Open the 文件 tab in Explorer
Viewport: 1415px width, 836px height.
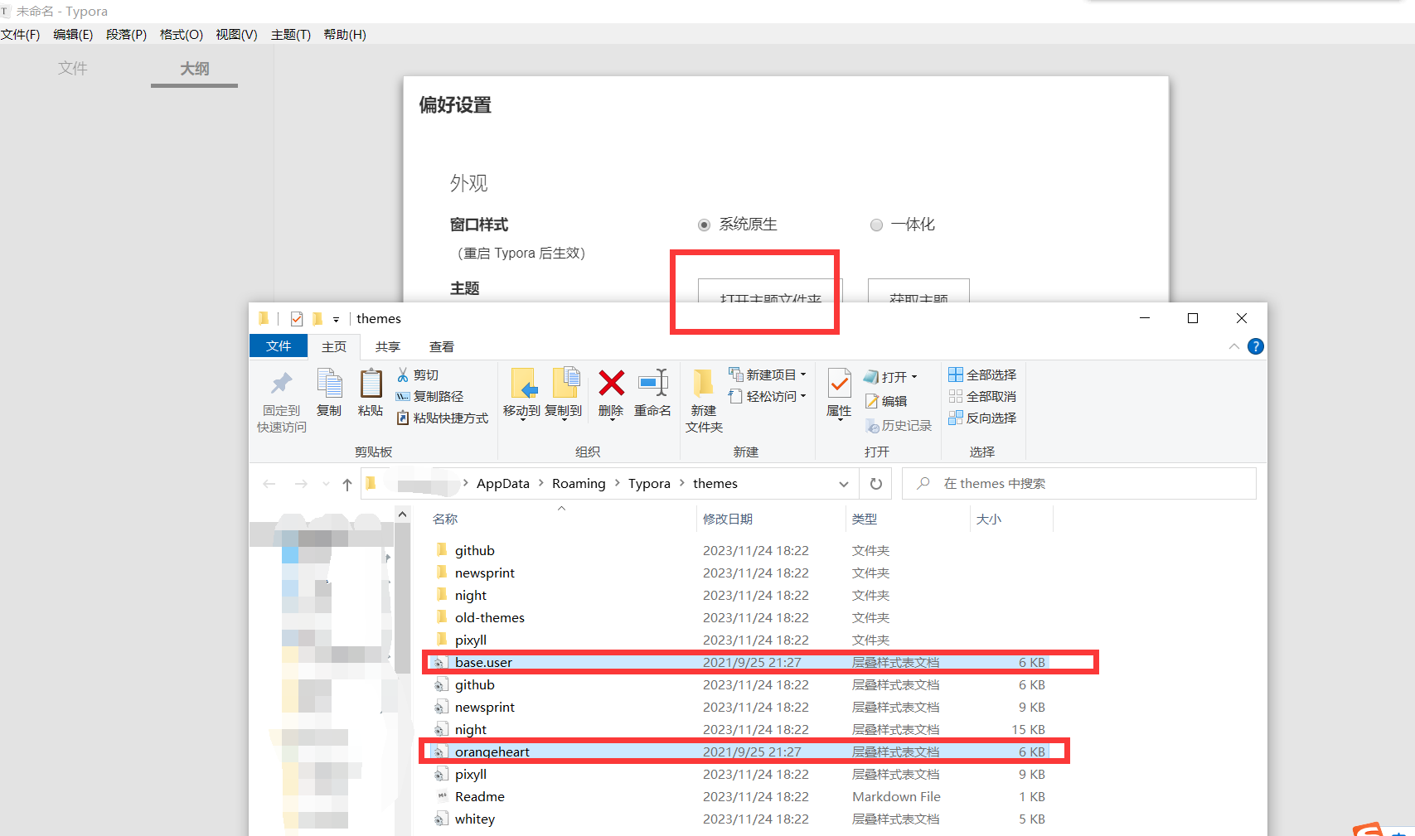(x=279, y=346)
